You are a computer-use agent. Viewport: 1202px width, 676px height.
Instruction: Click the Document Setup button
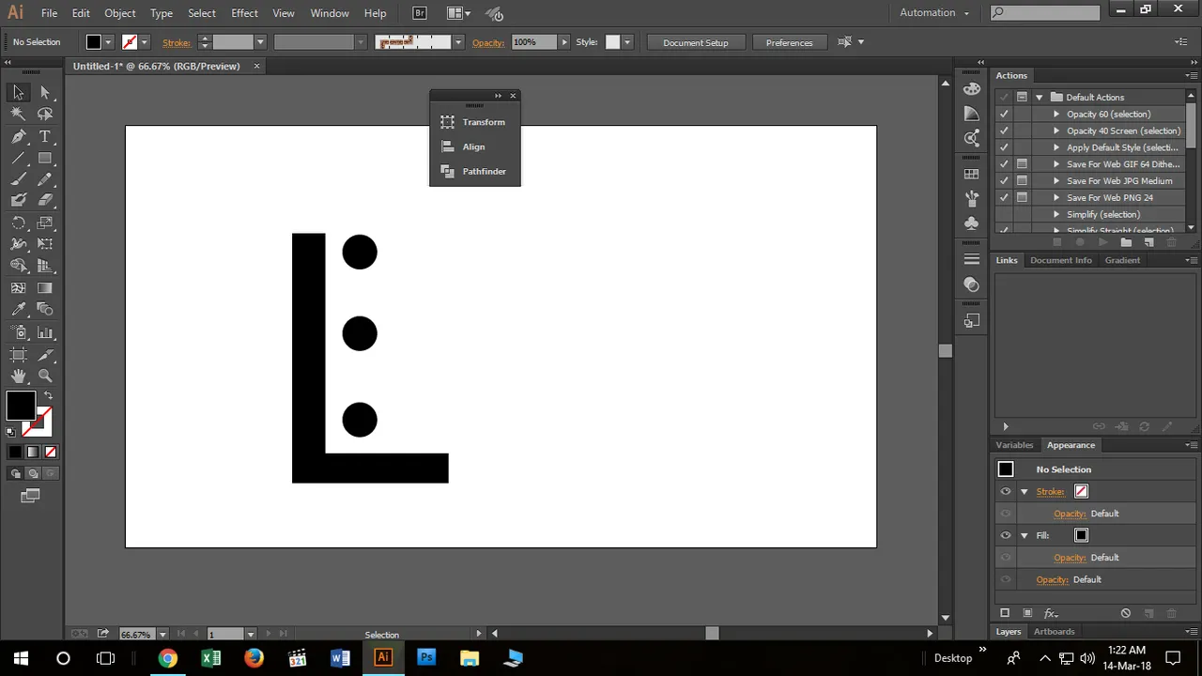click(x=696, y=42)
